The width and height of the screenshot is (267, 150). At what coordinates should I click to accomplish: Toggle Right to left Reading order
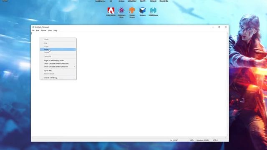tap(58, 60)
